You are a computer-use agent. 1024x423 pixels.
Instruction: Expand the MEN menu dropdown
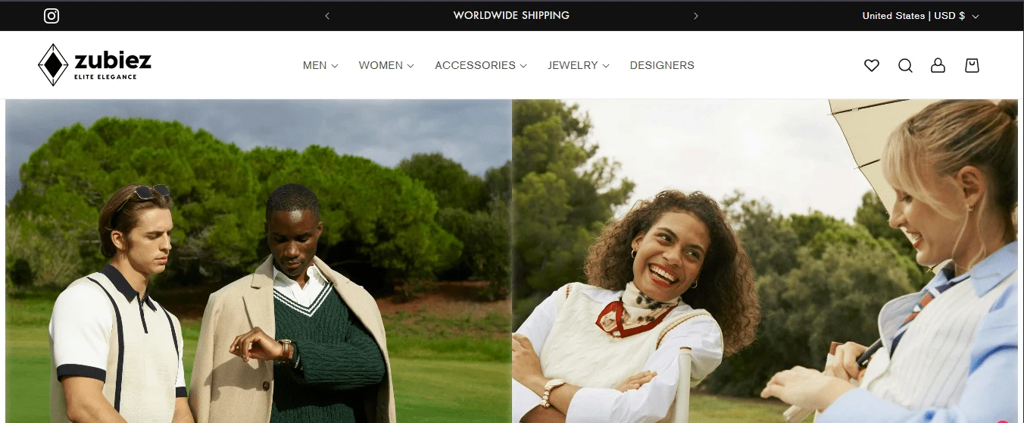click(x=320, y=66)
